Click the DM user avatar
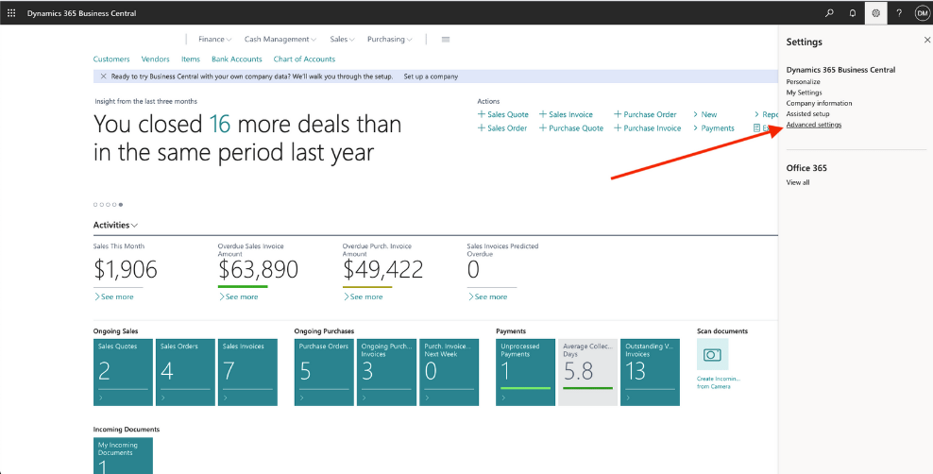Viewport: 933px width, 474px height. pyautogui.click(x=922, y=13)
